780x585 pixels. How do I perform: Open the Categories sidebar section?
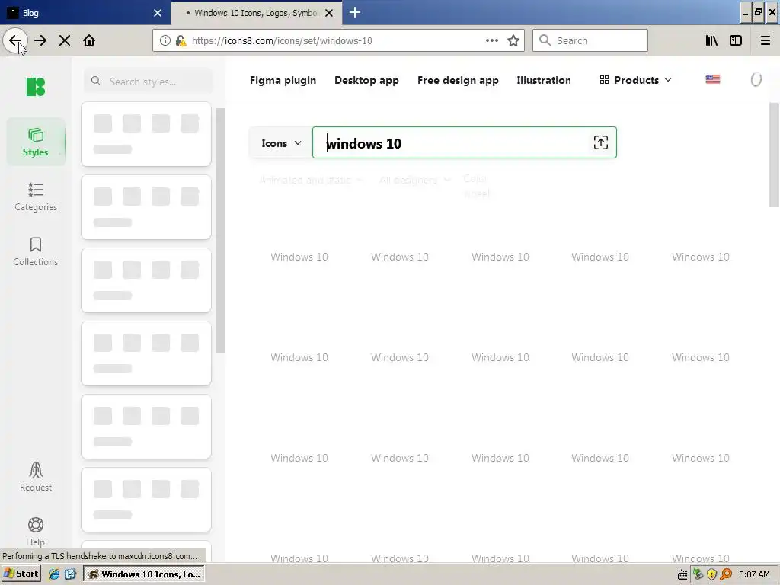point(35,197)
